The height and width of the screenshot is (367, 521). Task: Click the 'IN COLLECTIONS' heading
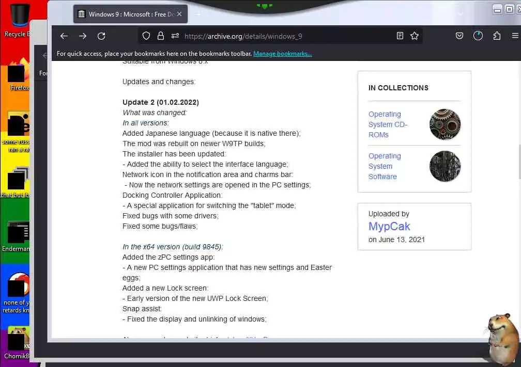pyautogui.click(x=398, y=88)
